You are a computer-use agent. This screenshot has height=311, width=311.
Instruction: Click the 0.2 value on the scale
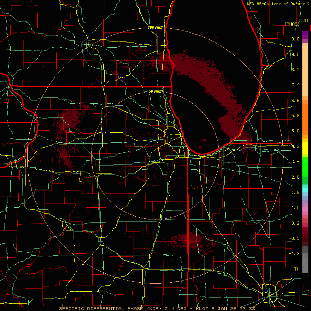click(x=295, y=223)
